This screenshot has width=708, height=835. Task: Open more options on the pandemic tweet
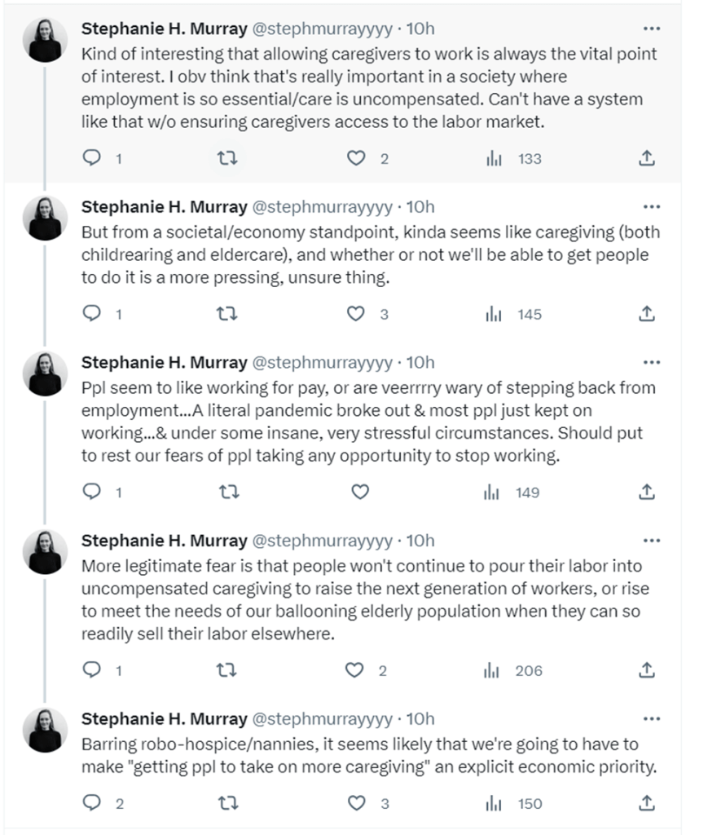point(652,362)
